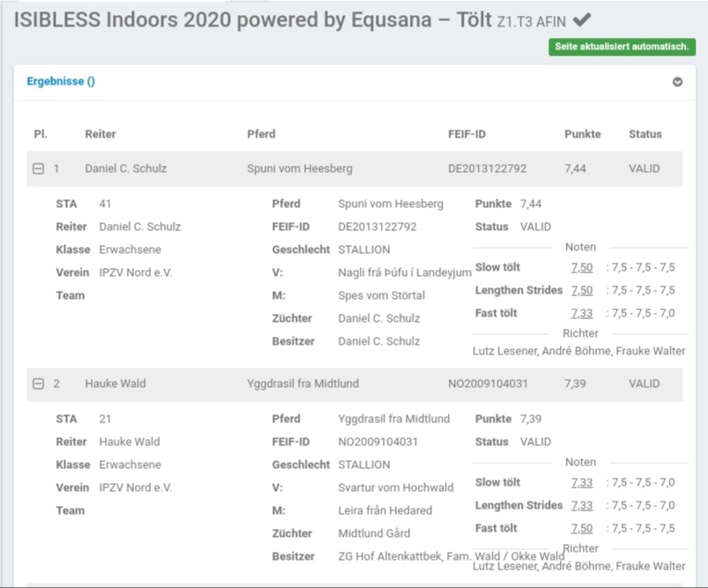Click Lengthen Strides score 7,50 for Spuni
Screen dimensions: 708x588
582,290
